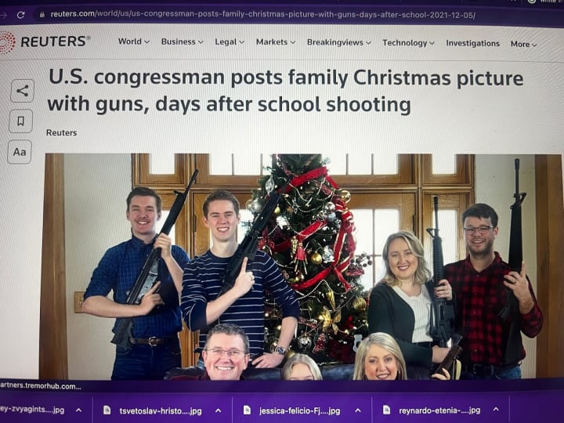This screenshot has width=564, height=423.
Task: Click the Reuters logo
Action: (45, 42)
